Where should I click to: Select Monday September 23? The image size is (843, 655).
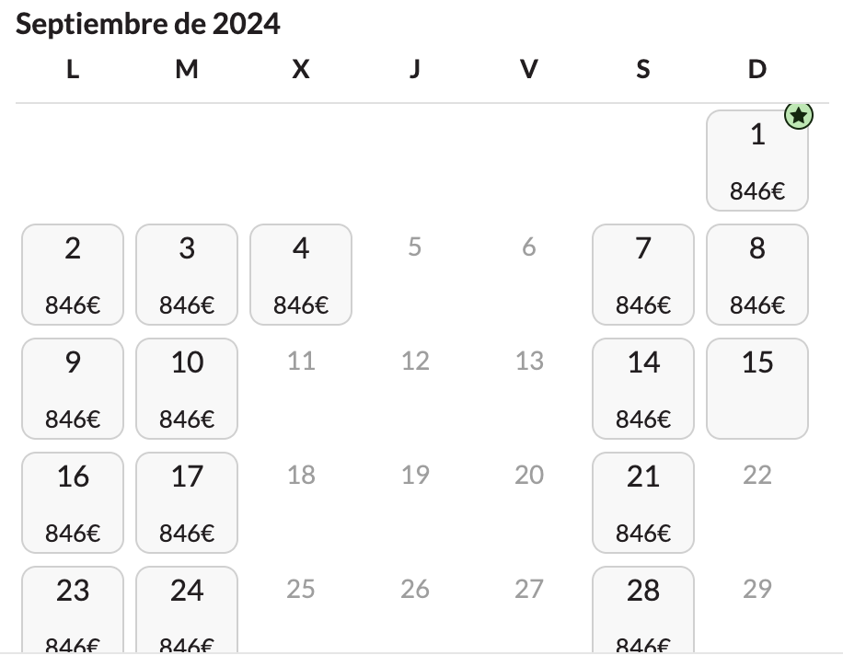(x=73, y=611)
